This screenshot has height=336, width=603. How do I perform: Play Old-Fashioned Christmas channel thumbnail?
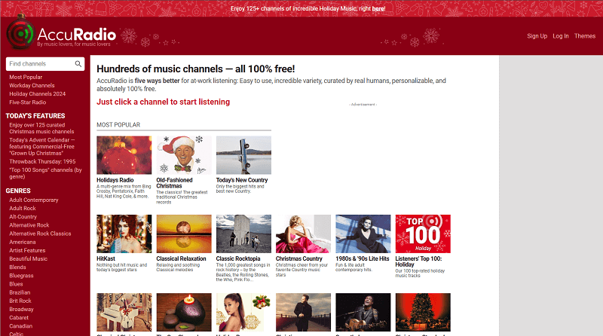click(184, 155)
